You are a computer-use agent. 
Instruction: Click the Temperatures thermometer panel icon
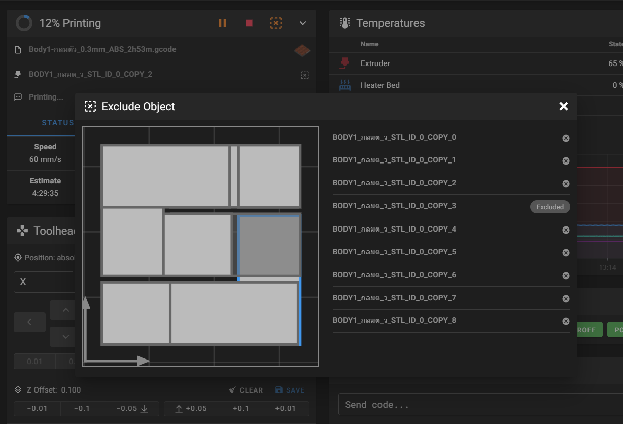click(x=345, y=23)
